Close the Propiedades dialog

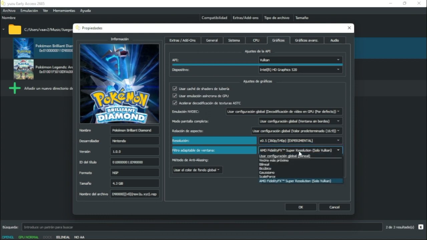[x=349, y=28]
